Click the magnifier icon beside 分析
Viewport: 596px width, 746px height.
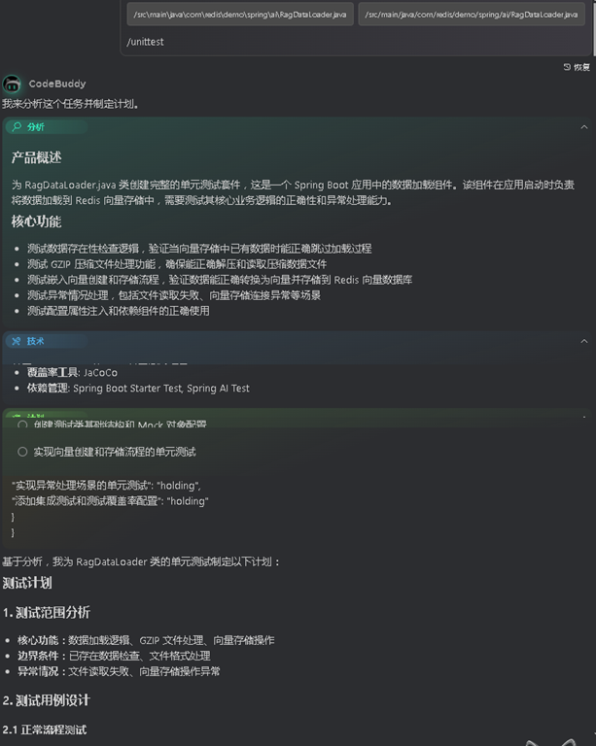click(x=17, y=126)
